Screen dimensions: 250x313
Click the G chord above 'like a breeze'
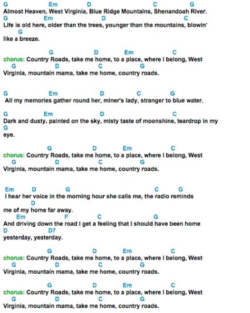[x=21, y=32]
